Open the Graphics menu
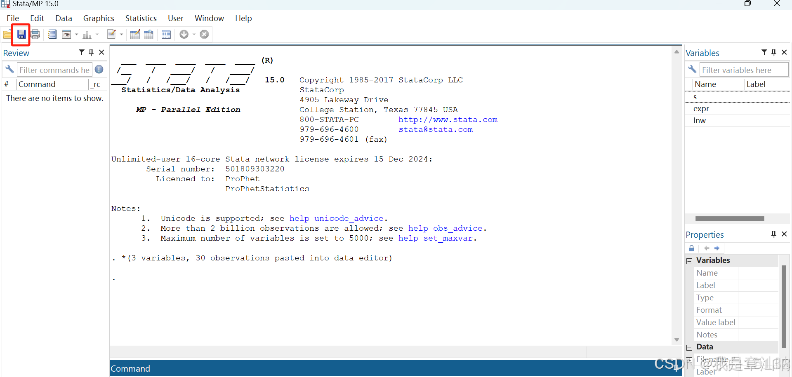 (x=99, y=18)
